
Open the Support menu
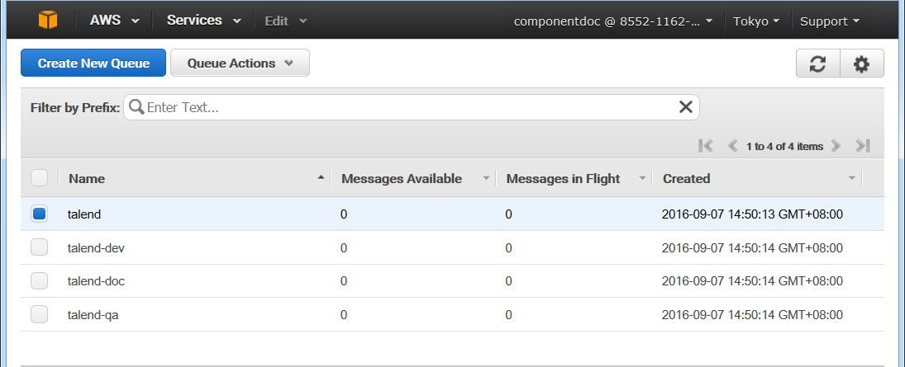click(830, 21)
